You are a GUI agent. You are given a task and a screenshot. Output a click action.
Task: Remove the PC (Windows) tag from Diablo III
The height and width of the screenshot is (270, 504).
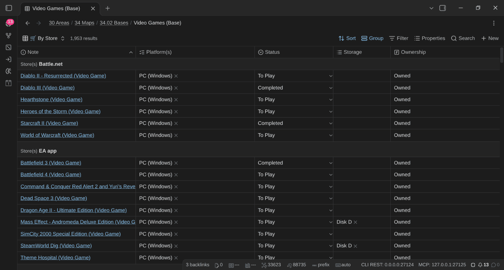176,88
